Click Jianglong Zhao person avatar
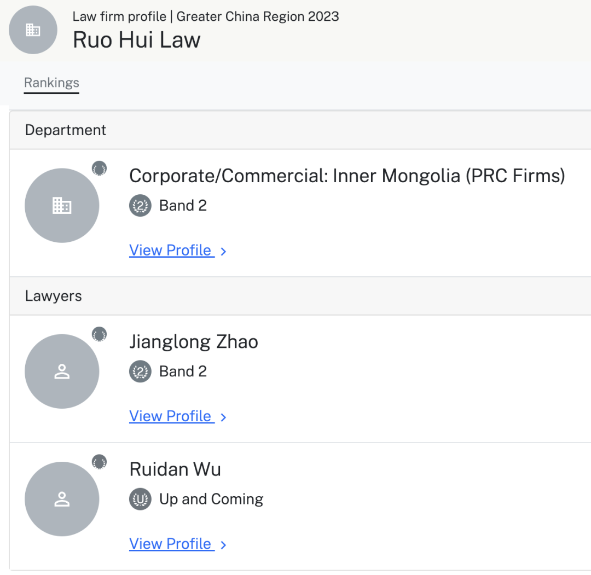This screenshot has height=575, width=591. coord(62,371)
